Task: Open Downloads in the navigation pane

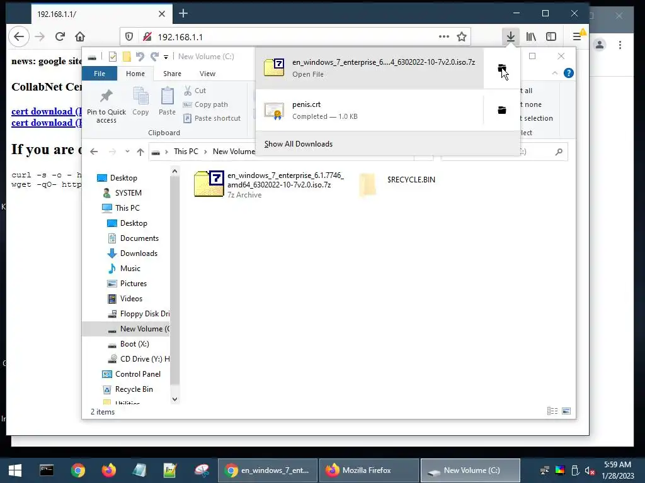Action: (x=132, y=253)
